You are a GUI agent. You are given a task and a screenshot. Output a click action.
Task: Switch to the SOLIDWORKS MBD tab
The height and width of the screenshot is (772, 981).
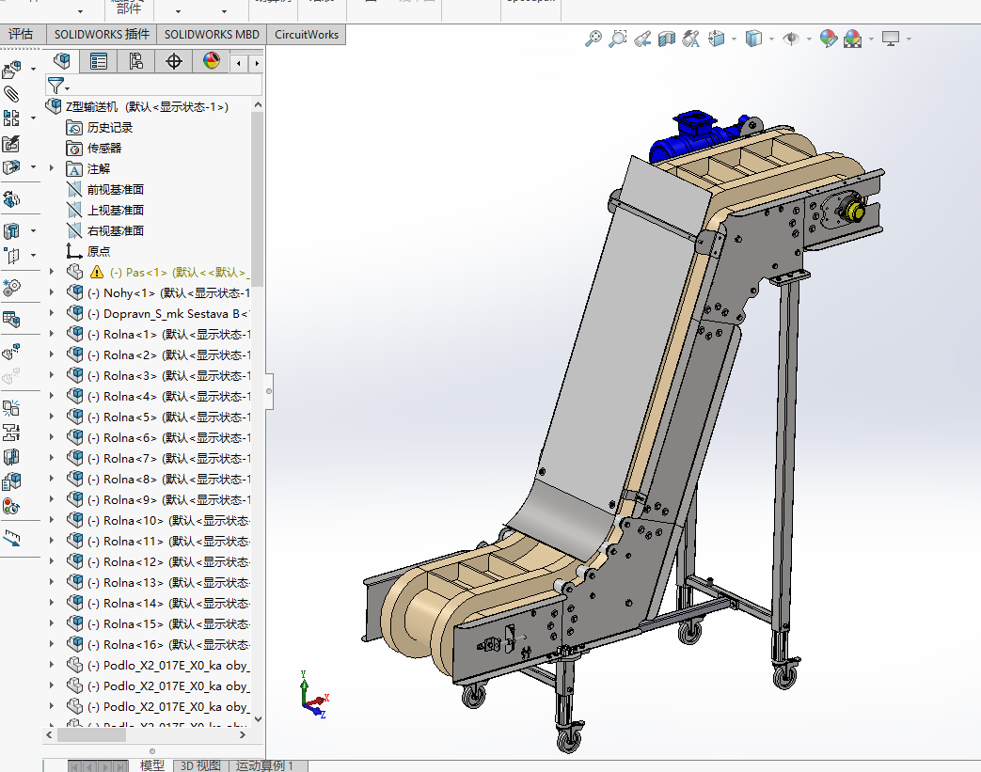(212, 34)
